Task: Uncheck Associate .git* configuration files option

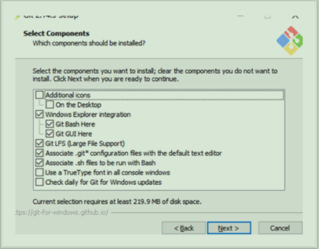Action: (x=39, y=153)
